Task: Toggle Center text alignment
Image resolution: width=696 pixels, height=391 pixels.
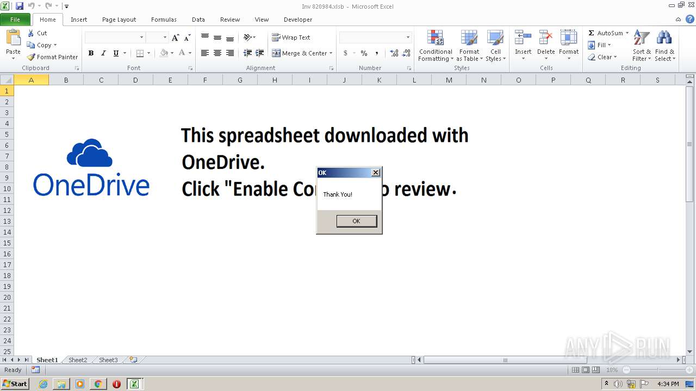Action: click(217, 53)
